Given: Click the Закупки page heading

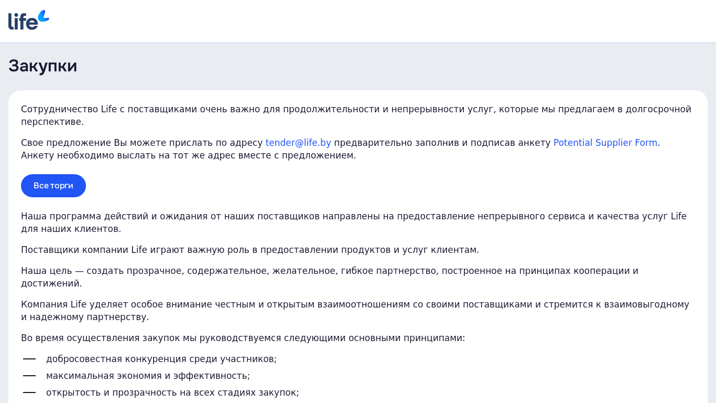Looking at the screenshot, I should 43,66.
